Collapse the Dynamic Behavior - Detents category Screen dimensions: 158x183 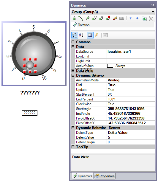[73, 128]
